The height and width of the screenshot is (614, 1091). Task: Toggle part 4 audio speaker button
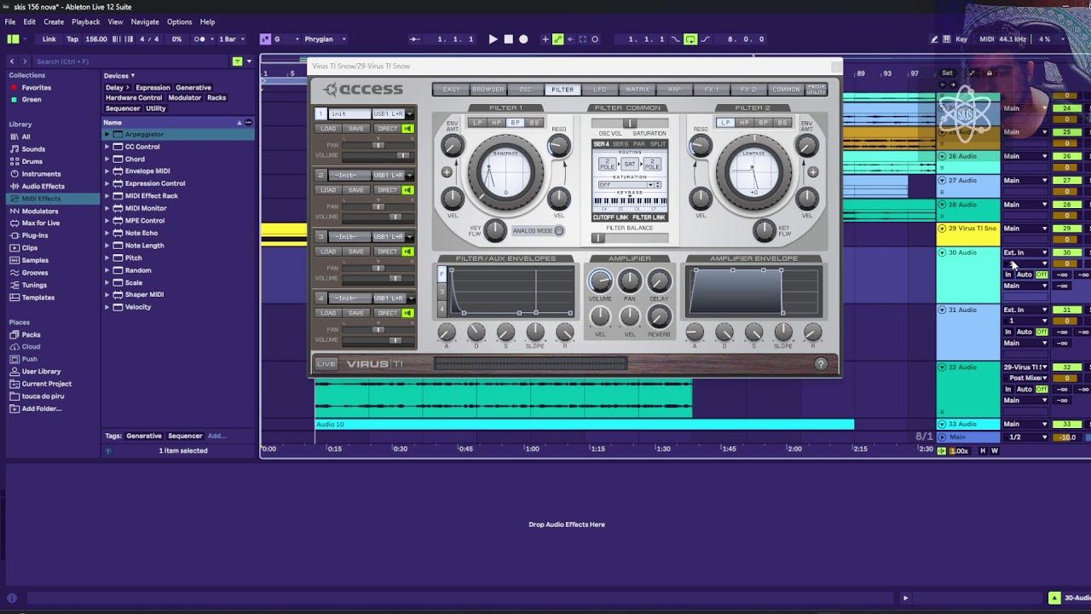(x=408, y=313)
